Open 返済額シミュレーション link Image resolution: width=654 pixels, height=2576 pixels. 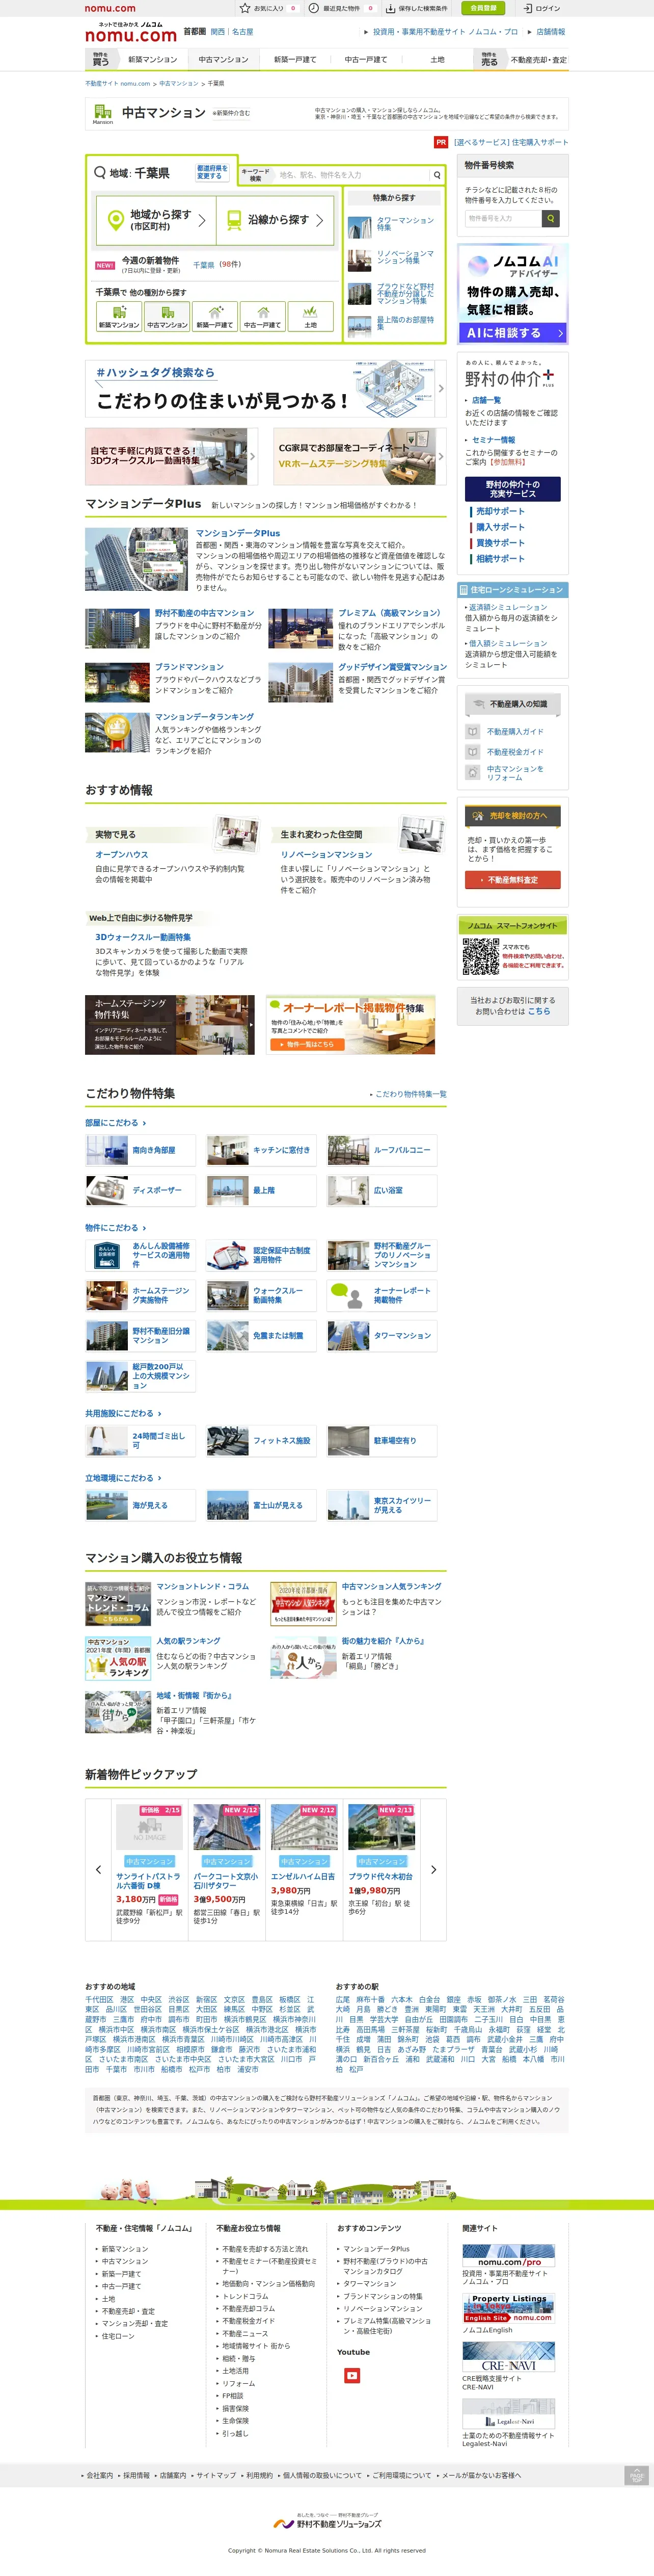click(508, 607)
